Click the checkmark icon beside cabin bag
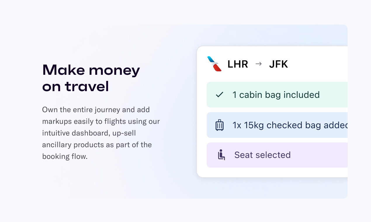The image size is (371, 222). click(219, 95)
